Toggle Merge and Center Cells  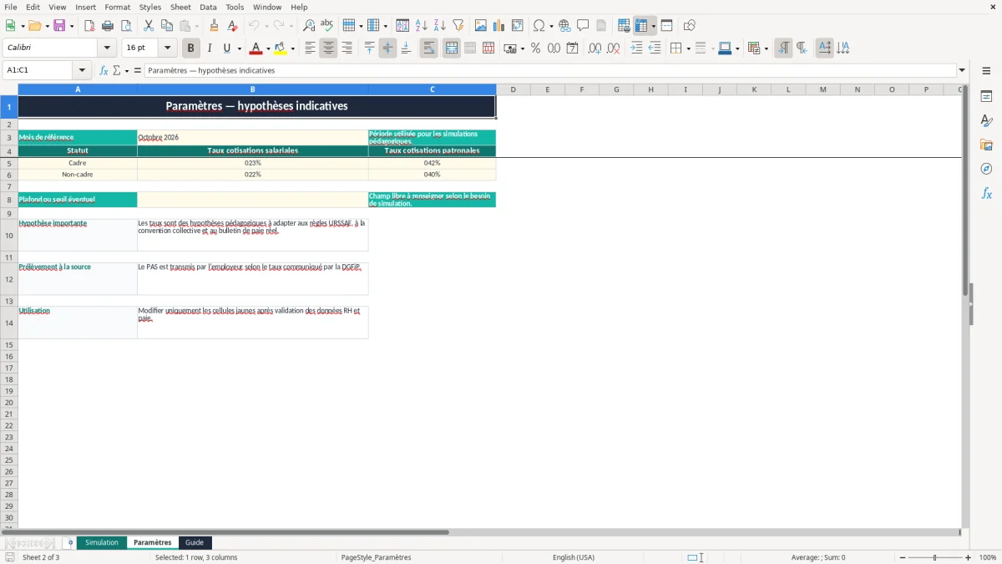click(452, 48)
